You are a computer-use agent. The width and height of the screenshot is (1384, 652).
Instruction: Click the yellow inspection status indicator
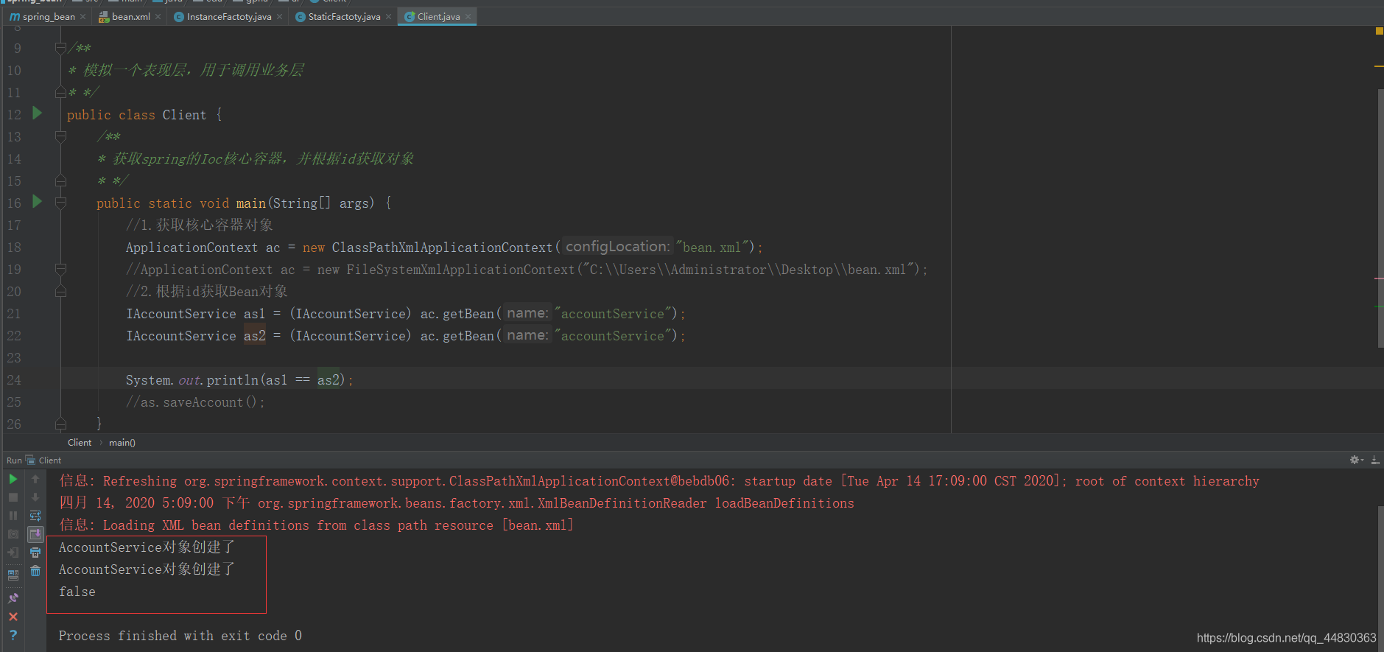click(x=1379, y=31)
